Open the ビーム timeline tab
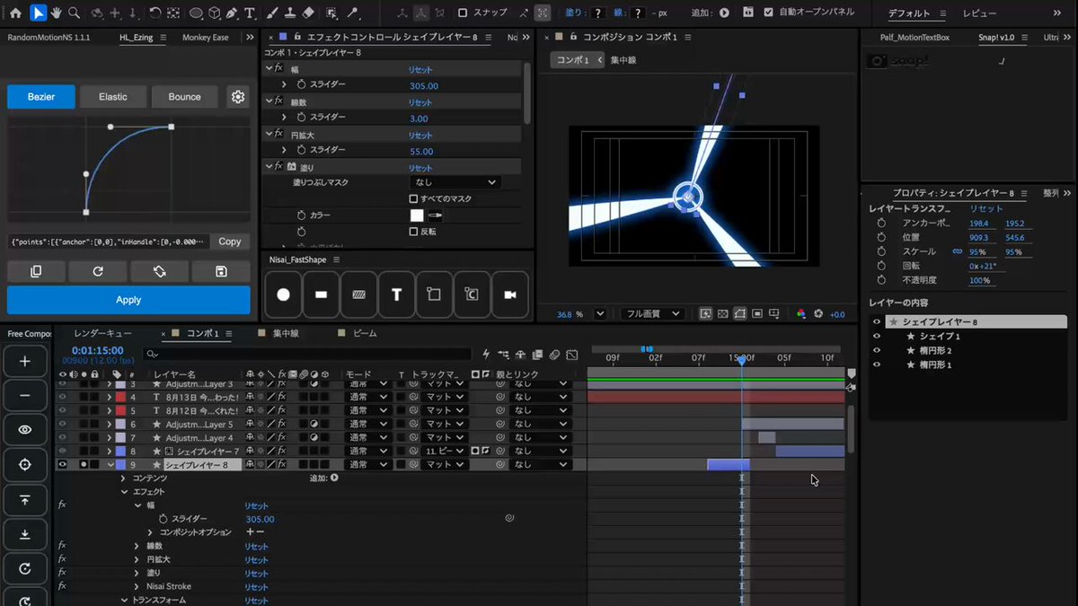The width and height of the screenshot is (1078, 606). click(365, 333)
